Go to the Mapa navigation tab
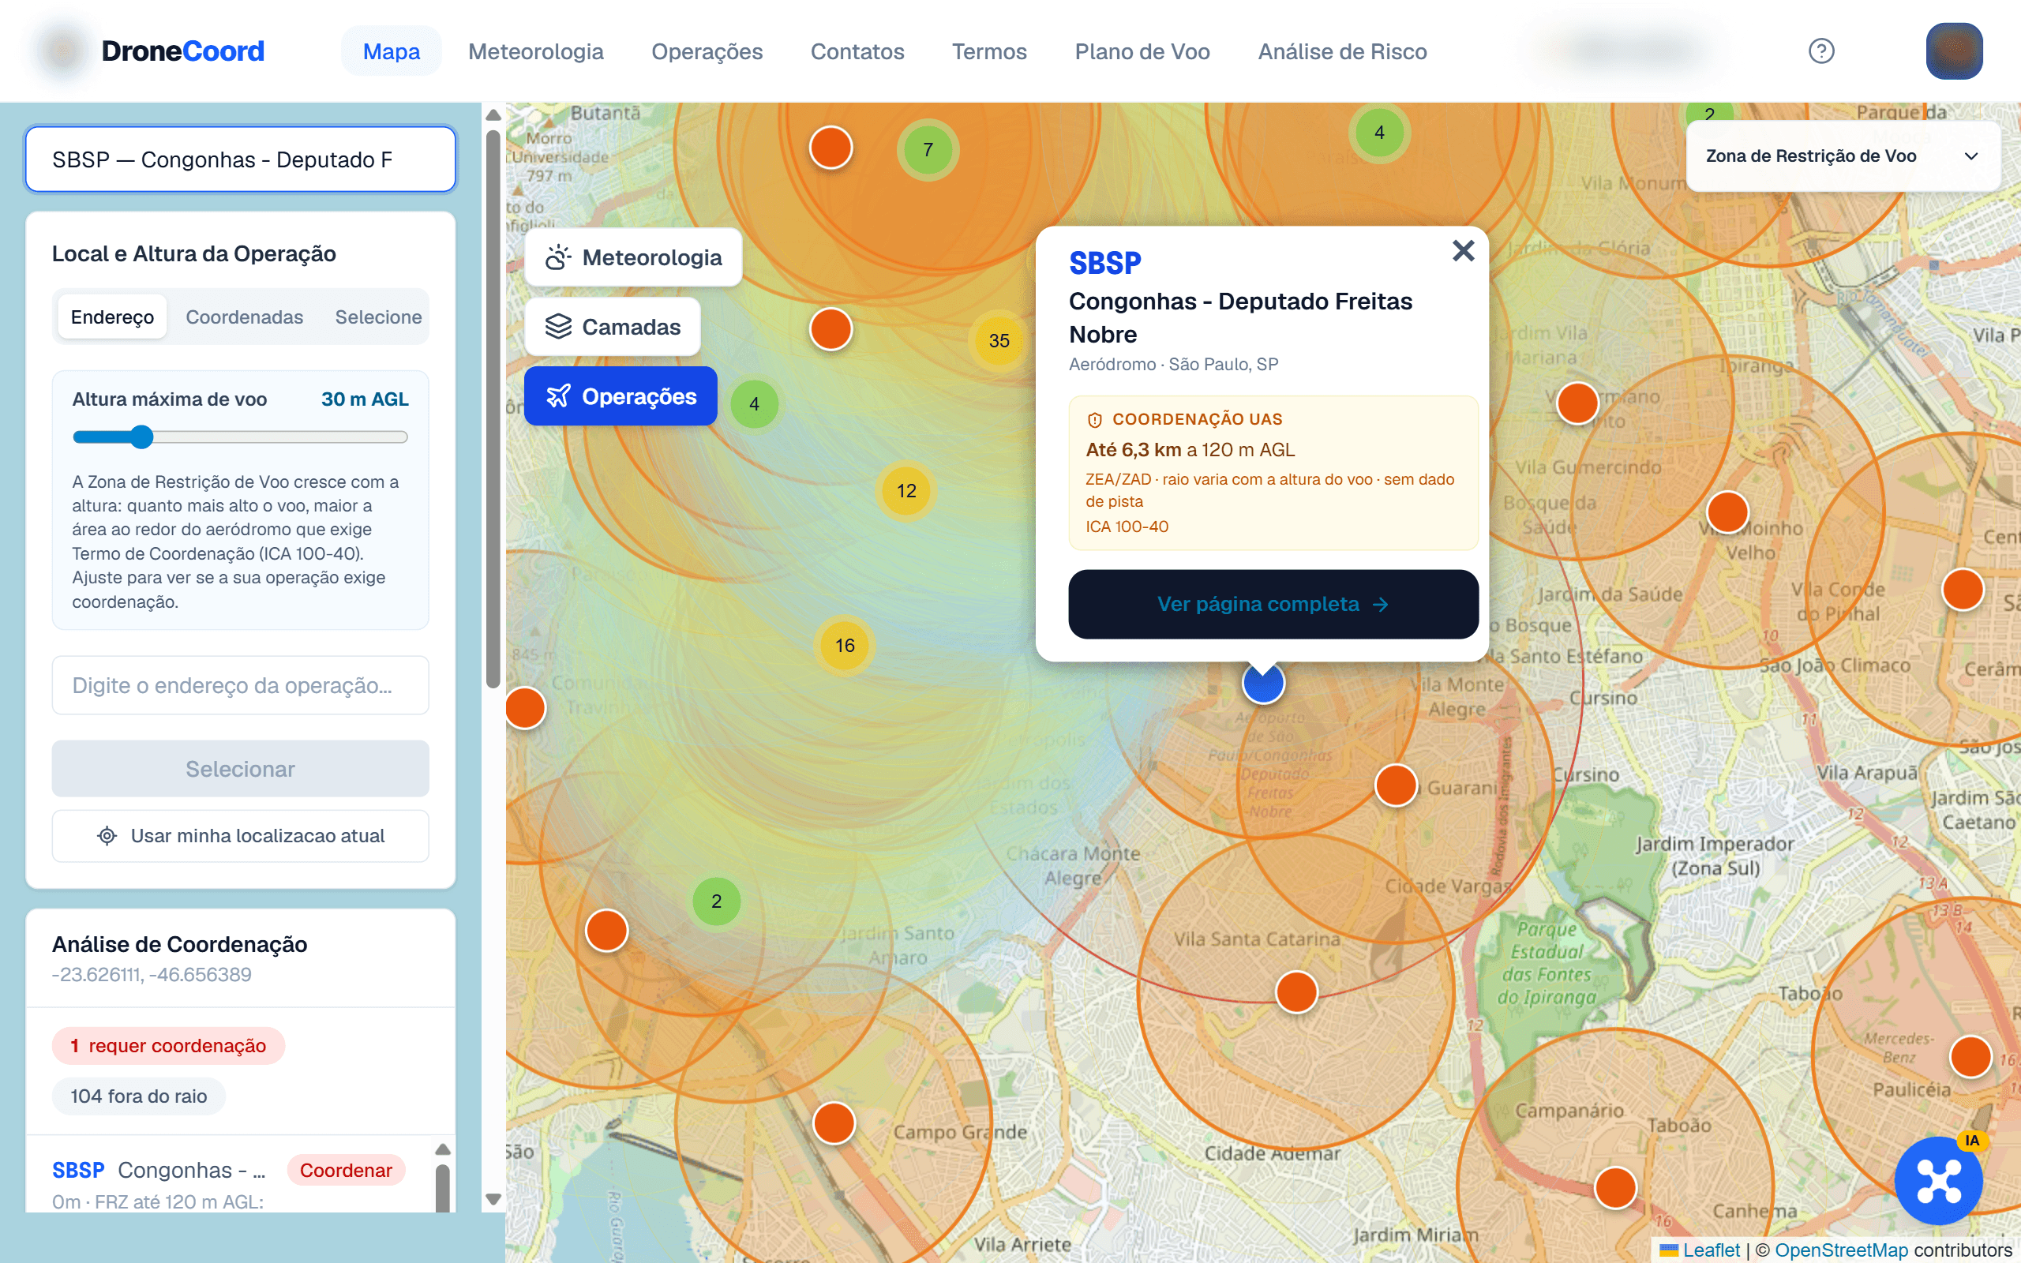Image resolution: width=2021 pixels, height=1263 pixels. [x=391, y=51]
